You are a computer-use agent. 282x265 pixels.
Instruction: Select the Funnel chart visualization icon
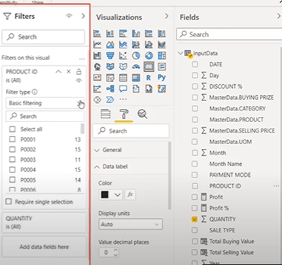(110, 55)
